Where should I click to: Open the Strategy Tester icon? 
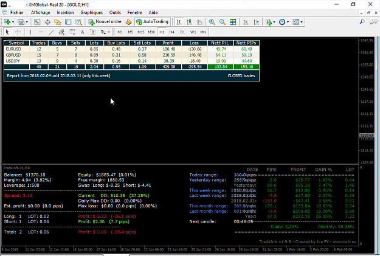pos(78,22)
